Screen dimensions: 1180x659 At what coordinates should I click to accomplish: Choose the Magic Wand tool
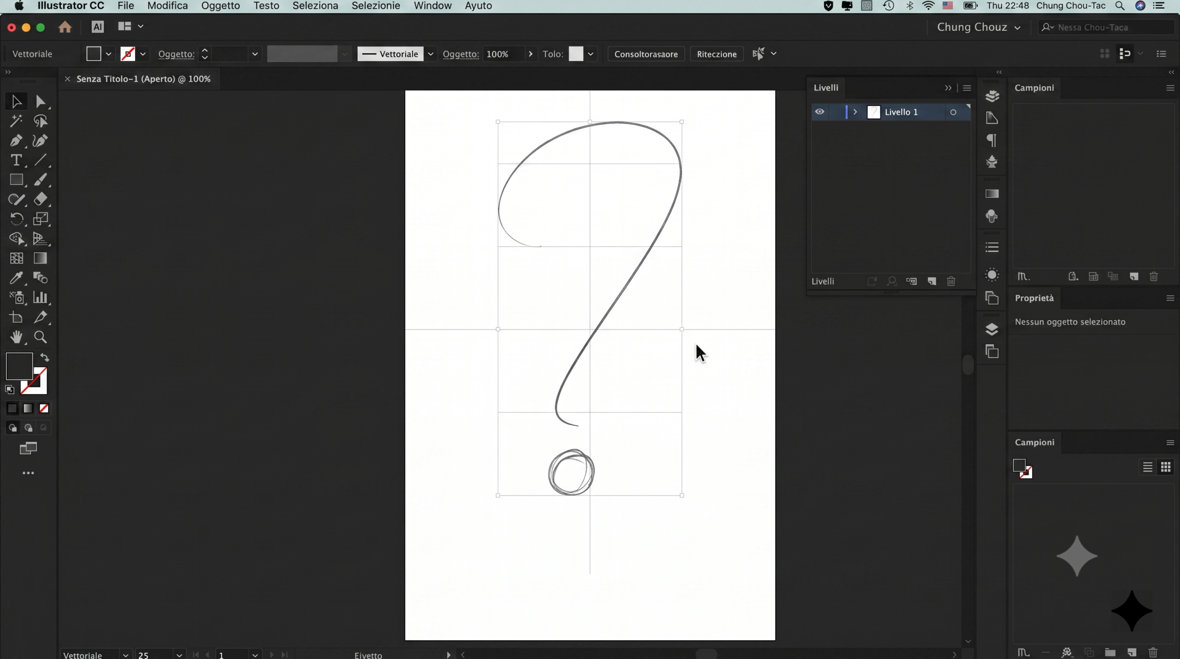click(16, 121)
